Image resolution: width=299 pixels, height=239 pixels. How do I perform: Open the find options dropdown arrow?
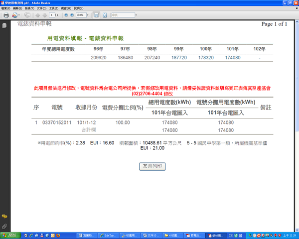click(136, 15)
